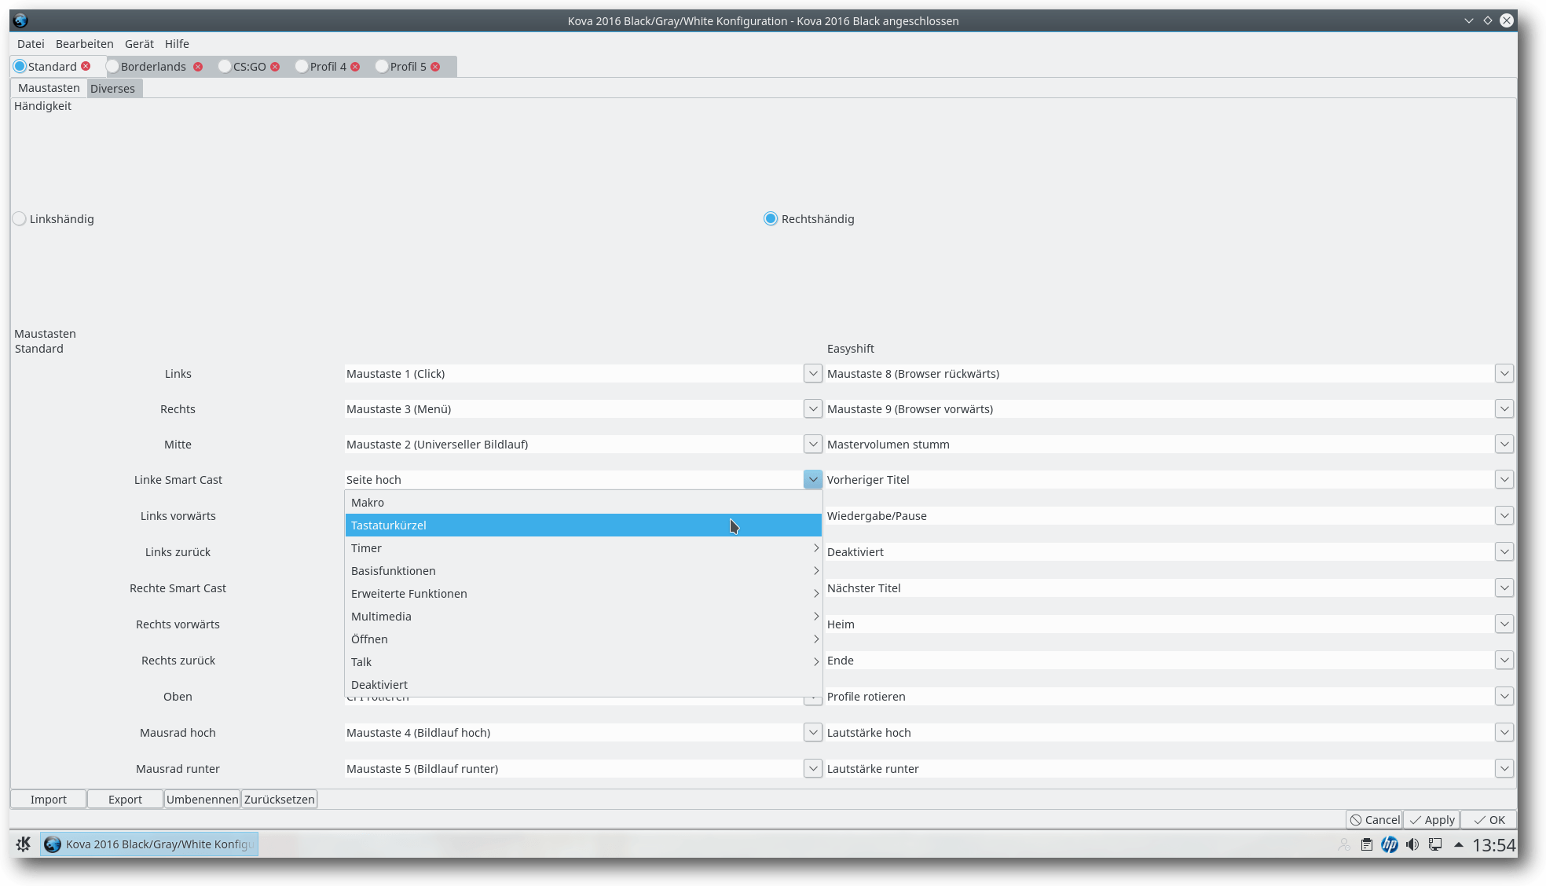Image resolution: width=1546 pixels, height=886 pixels.
Task: Expand the Maustaste 1 dropdown for Links
Action: (812, 374)
